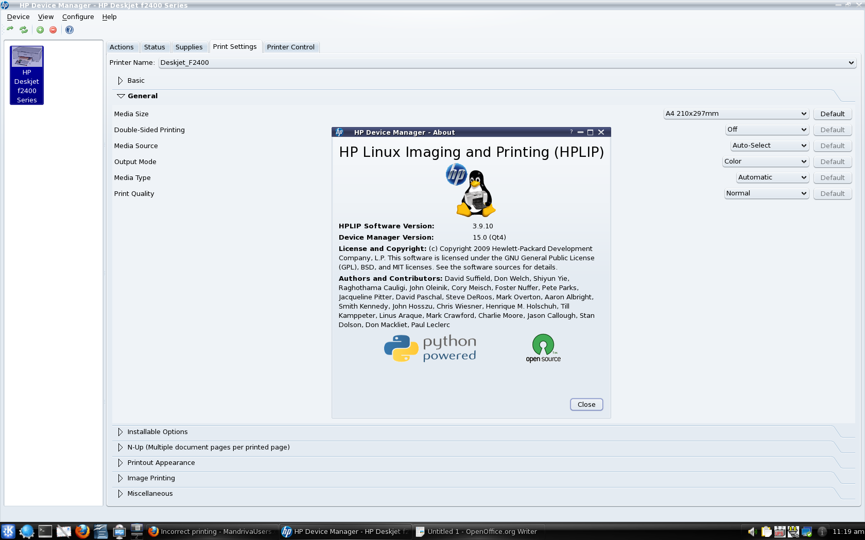
Task: Click the Refresh All double-arrow icon
Action: 24,30
